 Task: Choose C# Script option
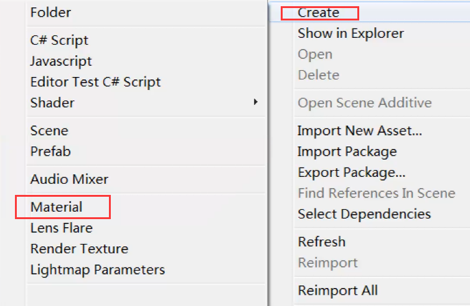59,40
